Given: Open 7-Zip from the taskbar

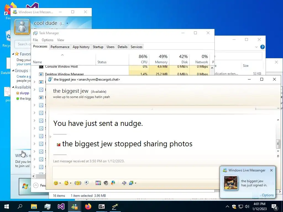Looking at the screenshot, I should [x=102, y=206].
